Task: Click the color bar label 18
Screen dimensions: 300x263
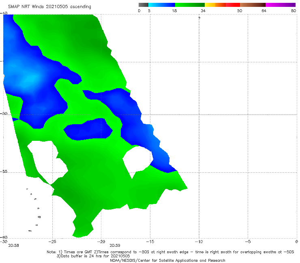Action: coord(174,11)
